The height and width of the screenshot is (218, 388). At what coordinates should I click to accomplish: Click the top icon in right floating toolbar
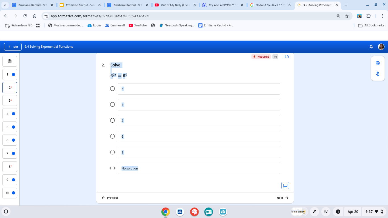coord(378,63)
